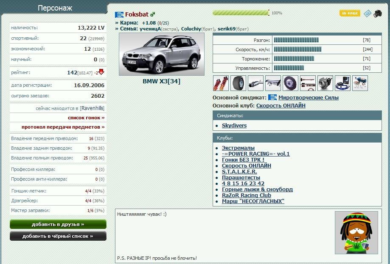Click the Дрэгрейсер skill row
The image size is (390, 264).
tap(58, 201)
